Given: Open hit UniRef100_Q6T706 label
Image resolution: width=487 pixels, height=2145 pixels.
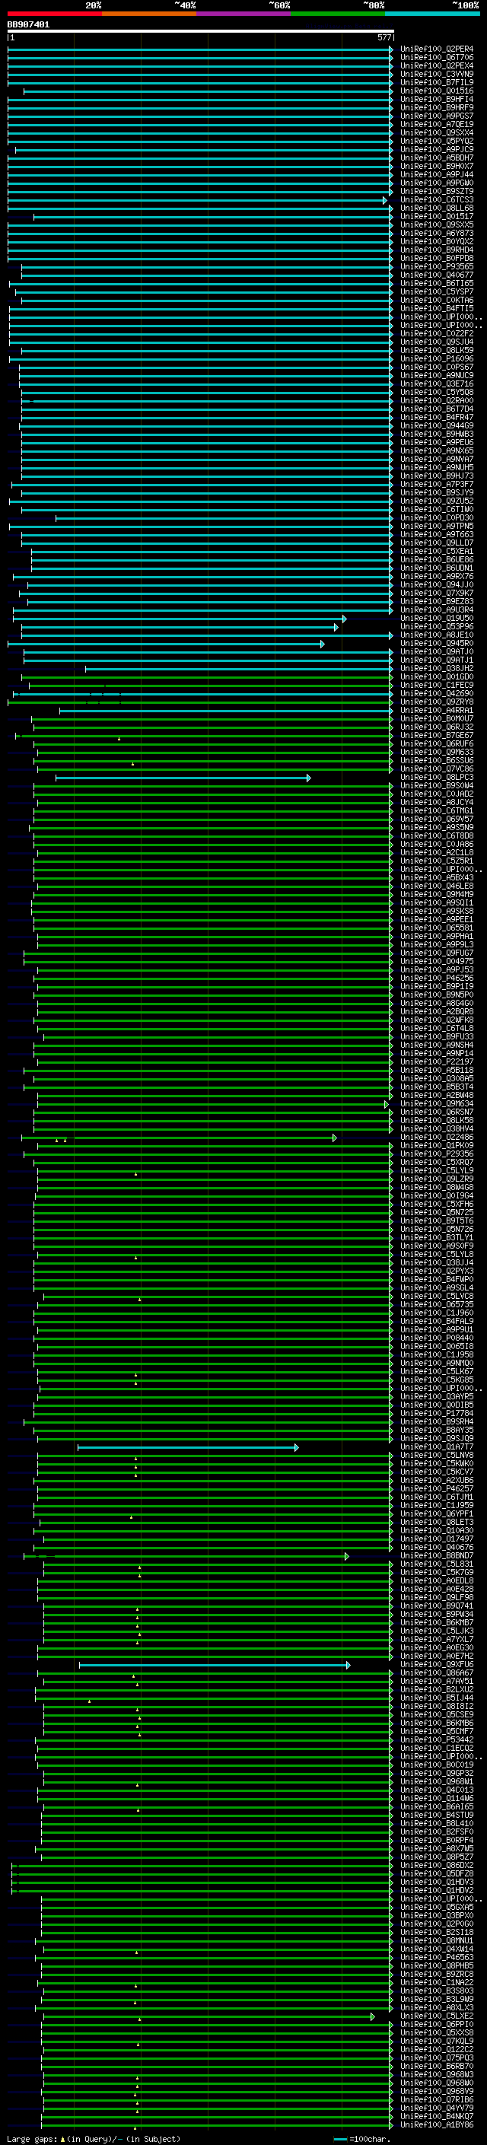Looking at the screenshot, I should [x=437, y=58].
